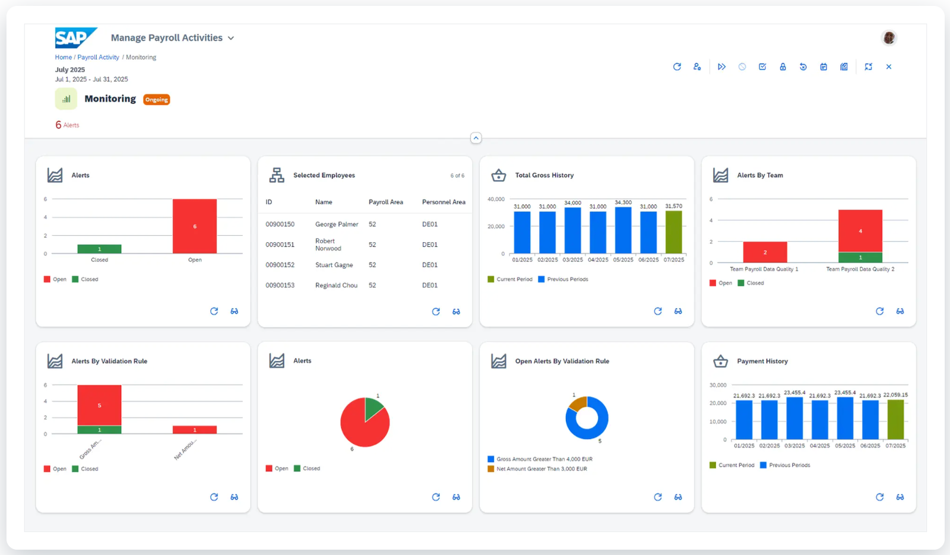Viewport: 950px width, 555px height.
Task: Click the fast-forward icon in the toolbar
Action: (721, 67)
